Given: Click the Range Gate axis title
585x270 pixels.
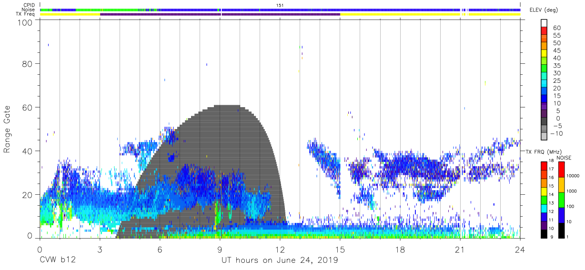Looking at the screenshot, I should coord(7,129).
